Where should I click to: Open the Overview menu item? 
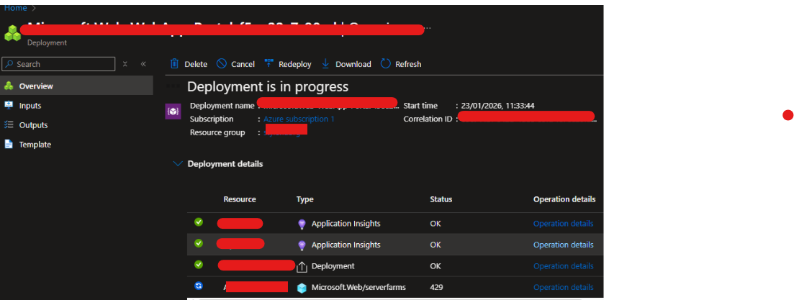[x=76, y=86]
